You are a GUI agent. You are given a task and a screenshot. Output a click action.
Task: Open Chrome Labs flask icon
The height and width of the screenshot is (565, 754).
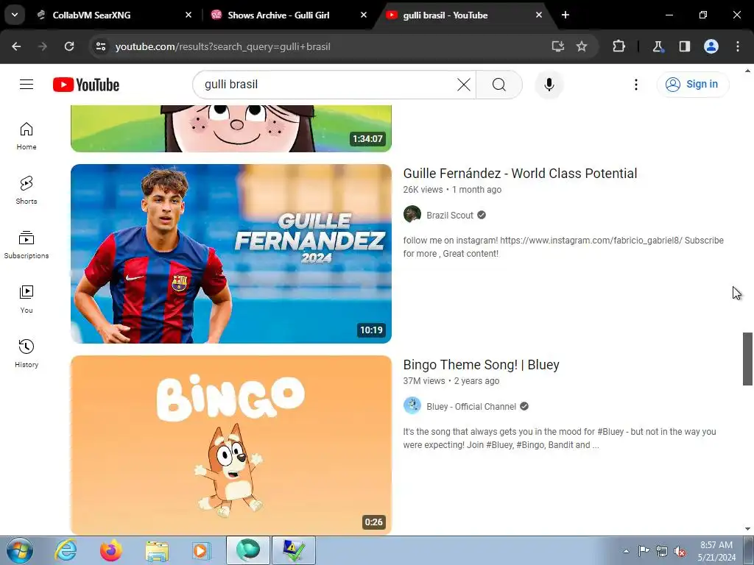point(658,46)
